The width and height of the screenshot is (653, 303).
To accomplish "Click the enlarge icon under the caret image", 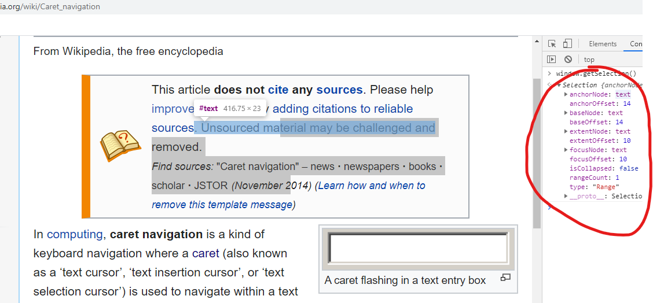I will pos(505,277).
